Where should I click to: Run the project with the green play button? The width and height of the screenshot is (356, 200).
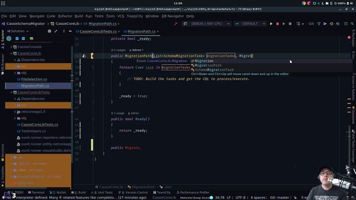pyautogui.click(x=271, y=23)
